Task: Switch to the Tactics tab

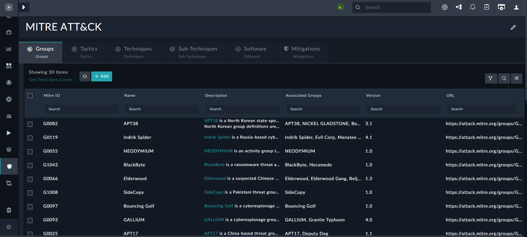Action: 85,52
